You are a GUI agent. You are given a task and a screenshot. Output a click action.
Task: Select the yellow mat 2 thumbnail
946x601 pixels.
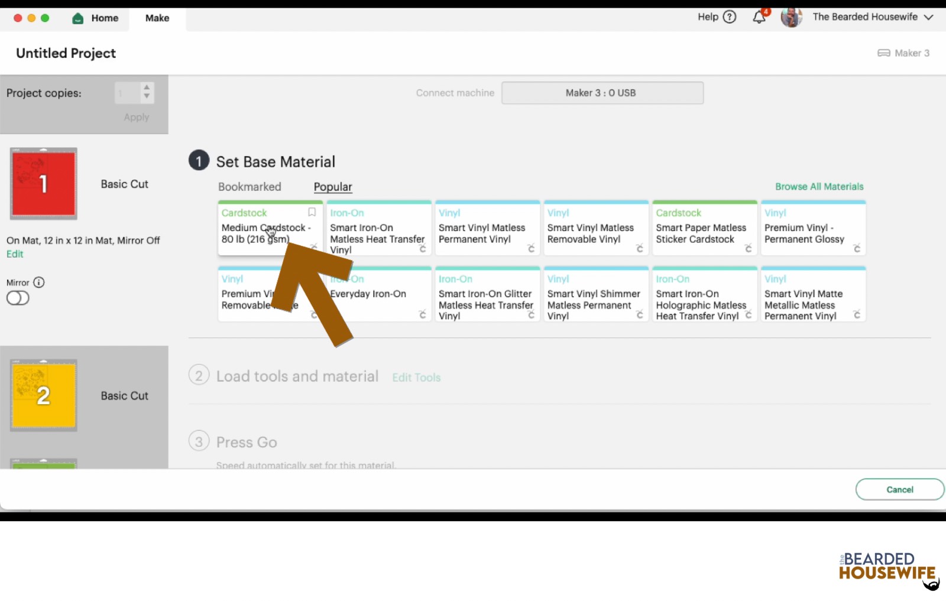[x=44, y=395]
